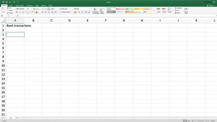
Task: Open the Page Layout ribbon tab
Action: [x=20, y=5]
